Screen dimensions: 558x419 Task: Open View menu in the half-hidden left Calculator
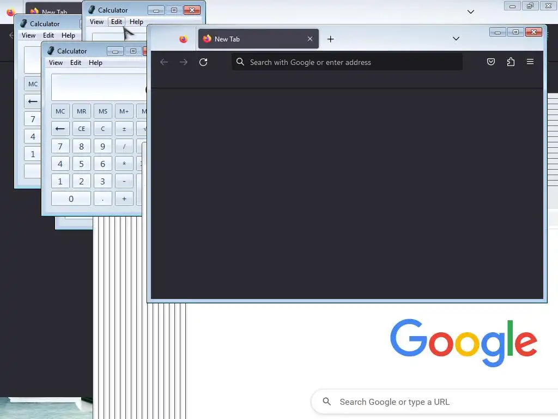point(28,35)
